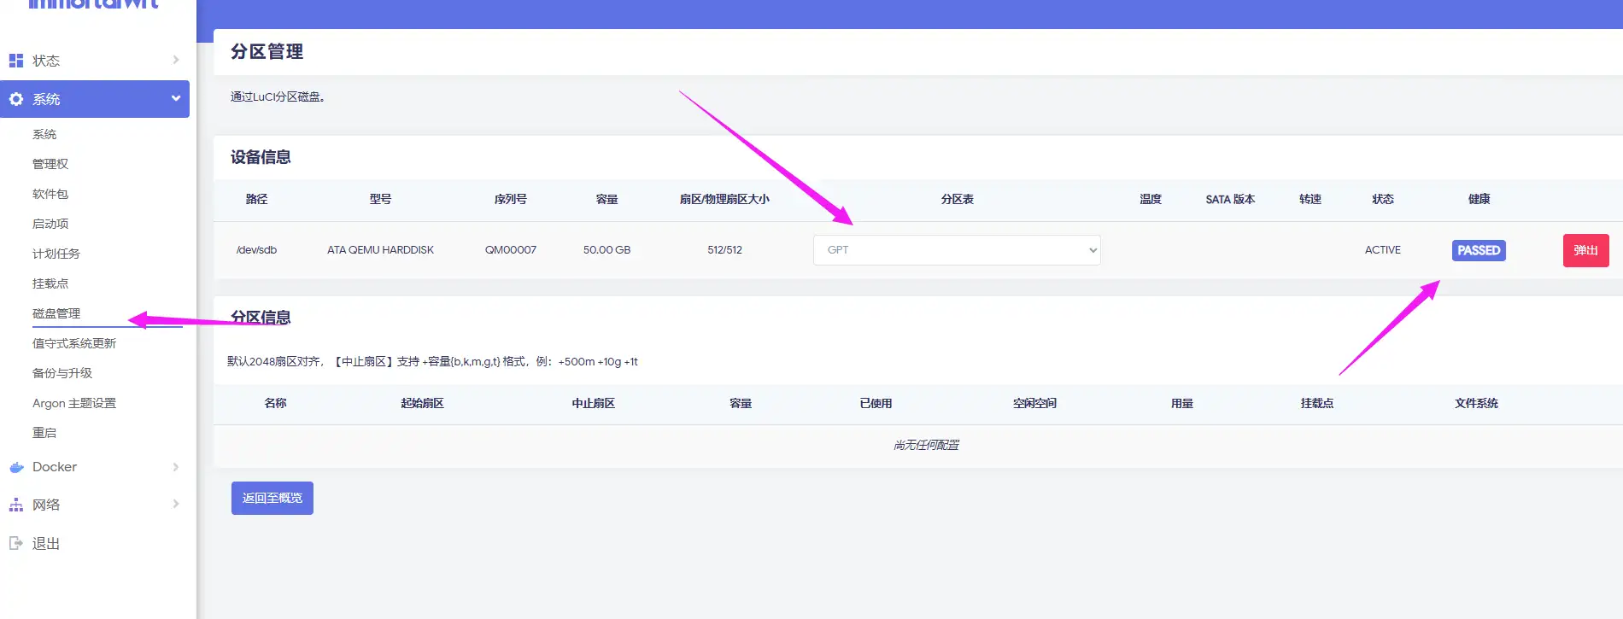1623x619 pixels.
Task: Expand the 网络 menu chevron
Action: point(176,504)
